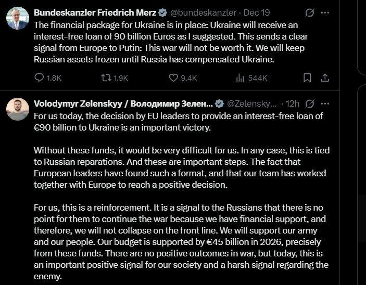366x285 pixels.
Task: Open Zelenskyy's profile avatar
Action: tap(18, 109)
